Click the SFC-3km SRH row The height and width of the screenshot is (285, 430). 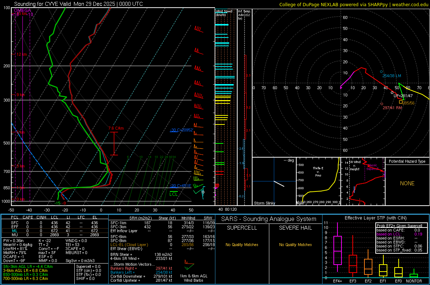pyautogui.click(x=163, y=227)
